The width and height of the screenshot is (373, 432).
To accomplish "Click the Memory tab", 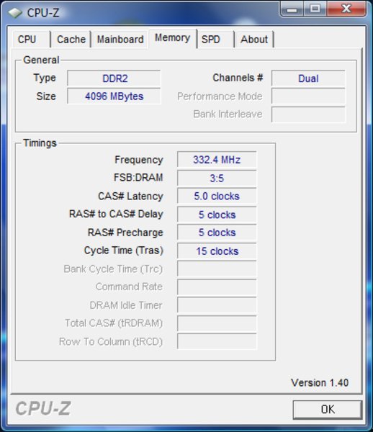I will (172, 38).
